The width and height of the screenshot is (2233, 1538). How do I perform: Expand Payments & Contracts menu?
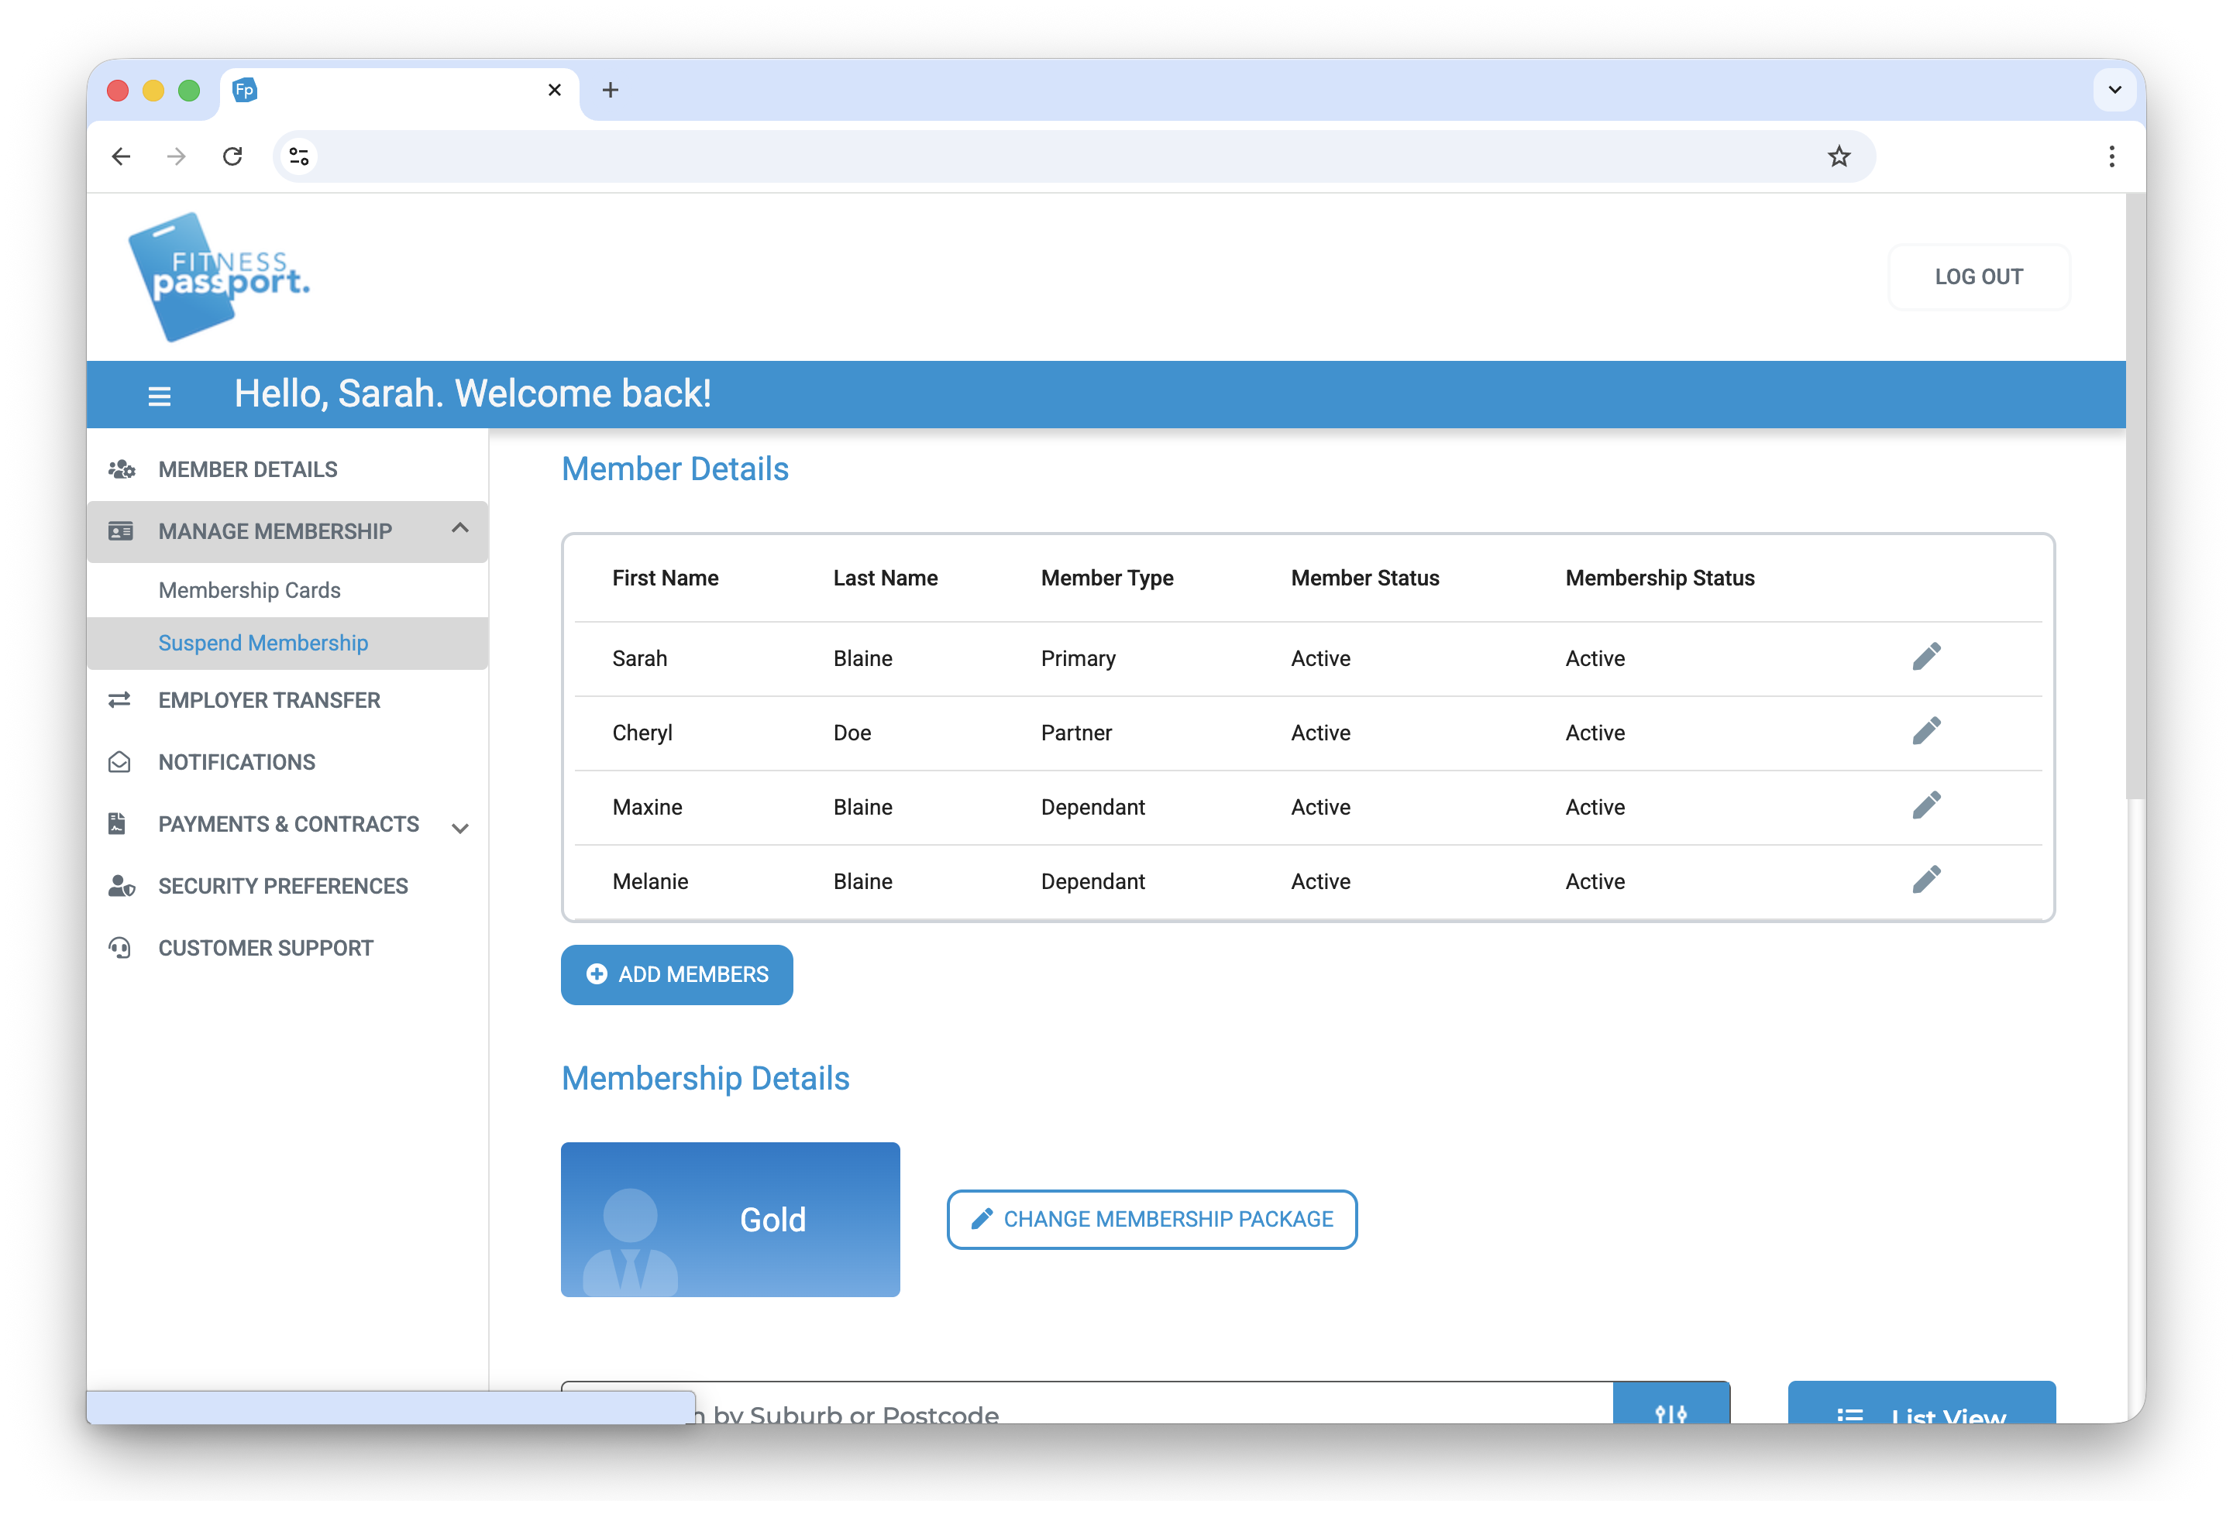460,827
